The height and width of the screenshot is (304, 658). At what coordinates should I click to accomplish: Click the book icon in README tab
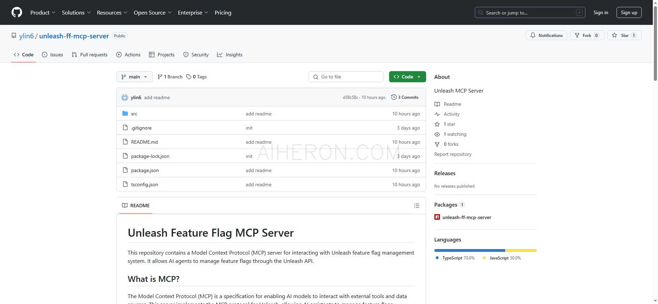[125, 206]
